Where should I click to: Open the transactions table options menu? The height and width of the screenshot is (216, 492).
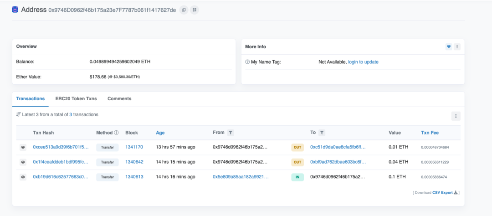tap(456, 116)
